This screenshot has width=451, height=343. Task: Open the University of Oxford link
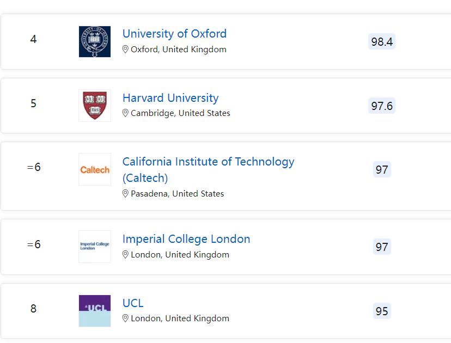coord(174,34)
